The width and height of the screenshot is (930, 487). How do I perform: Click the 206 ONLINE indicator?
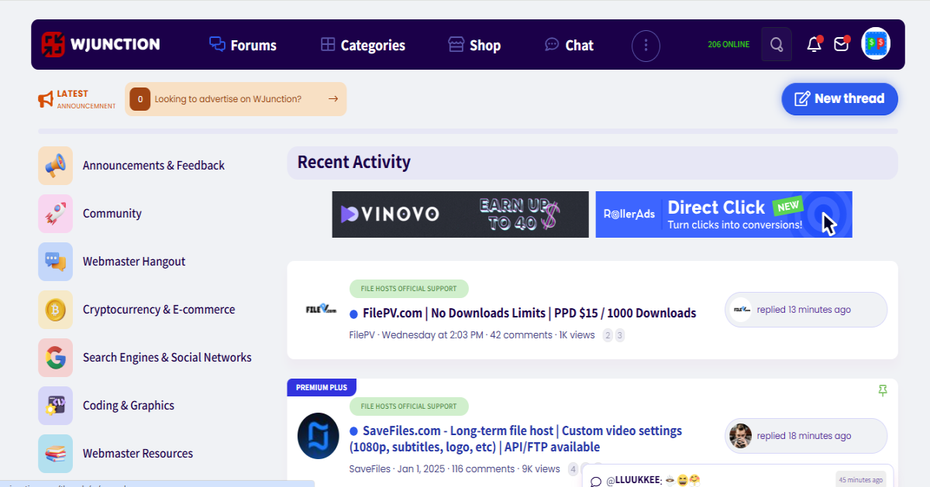pyautogui.click(x=728, y=44)
